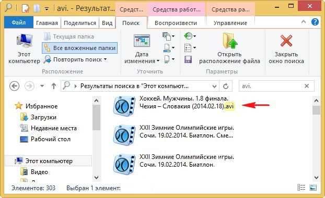Open Downloads folder in sidebar
325x198 pixels.
38,117
